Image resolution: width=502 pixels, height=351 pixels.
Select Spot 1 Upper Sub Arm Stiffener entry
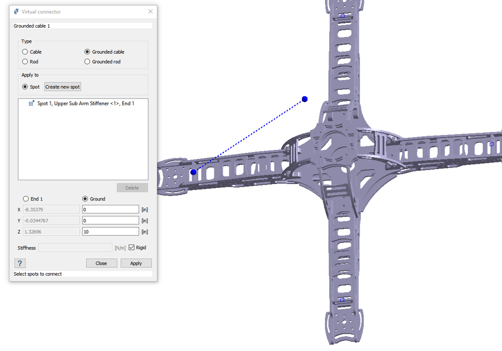[x=85, y=104]
